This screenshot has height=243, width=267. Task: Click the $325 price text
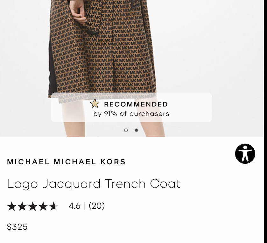[x=17, y=227]
